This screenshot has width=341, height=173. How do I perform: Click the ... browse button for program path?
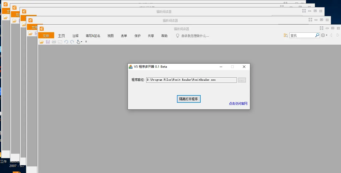[x=242, y=80]
